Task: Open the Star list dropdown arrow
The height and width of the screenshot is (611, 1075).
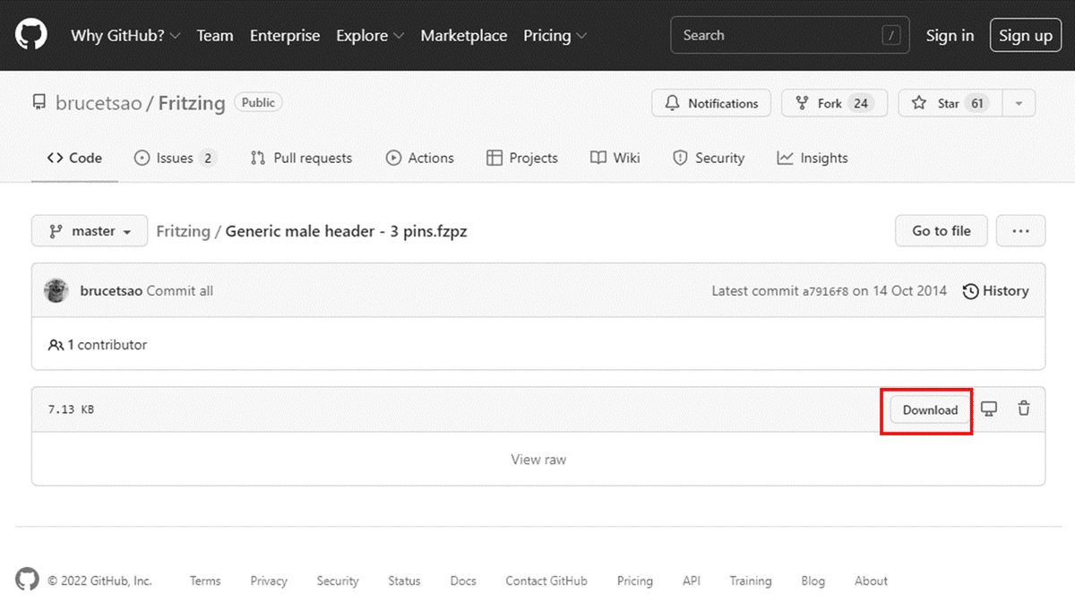Action: tap(1019, 103)
